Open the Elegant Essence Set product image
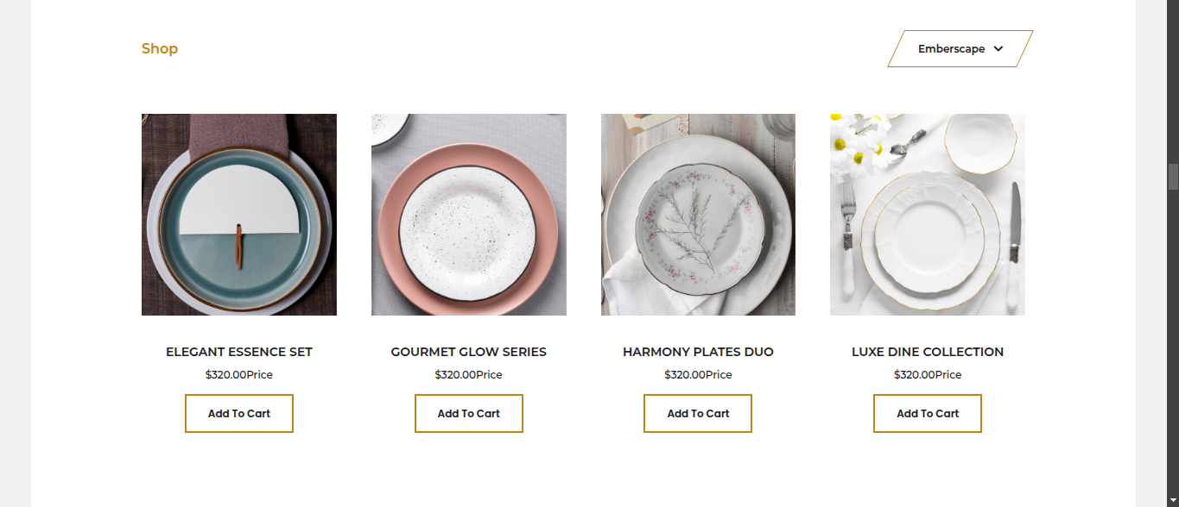Image resolution: width=1179 pixels, height=507 pixels. click(239, 215)
